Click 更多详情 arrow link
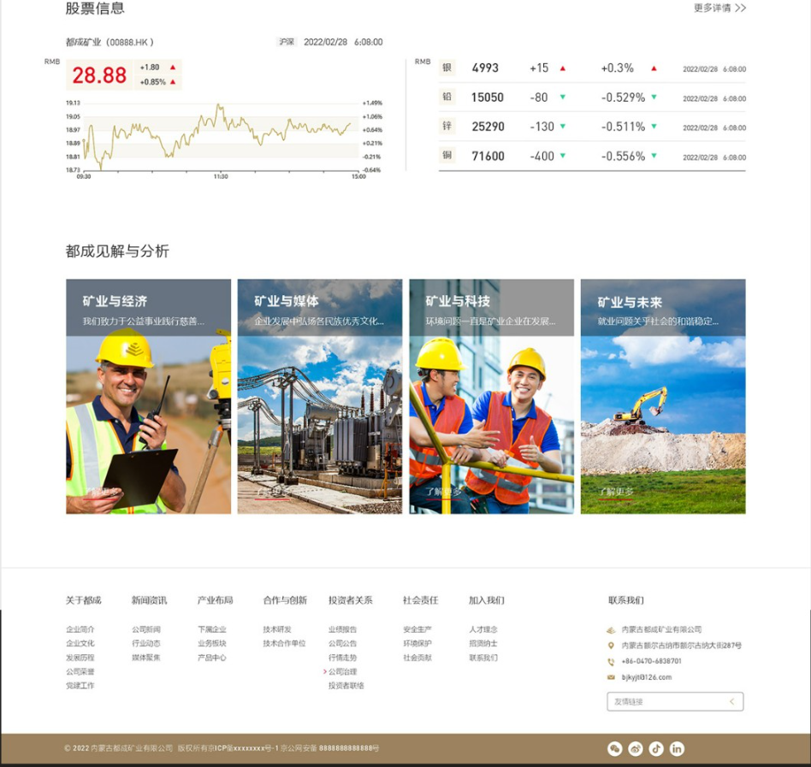811x767 pixels. [x=719, y=9]
